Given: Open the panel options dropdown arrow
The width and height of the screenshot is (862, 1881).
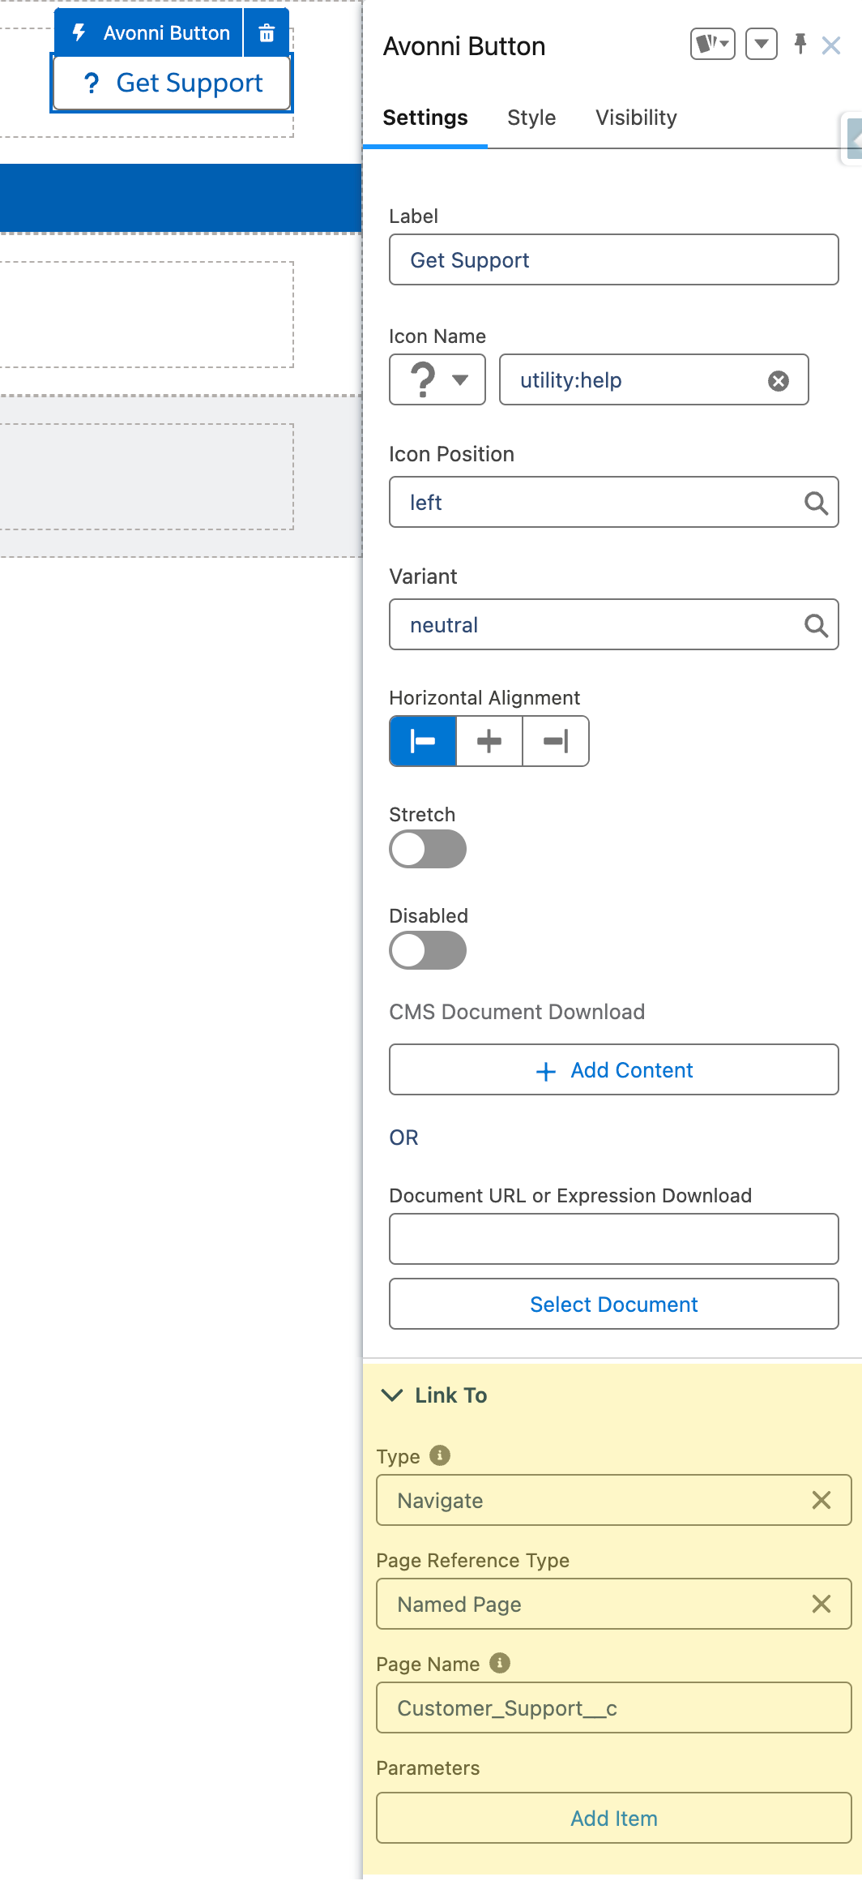Looking at the screenshot, I should point(761,45).
